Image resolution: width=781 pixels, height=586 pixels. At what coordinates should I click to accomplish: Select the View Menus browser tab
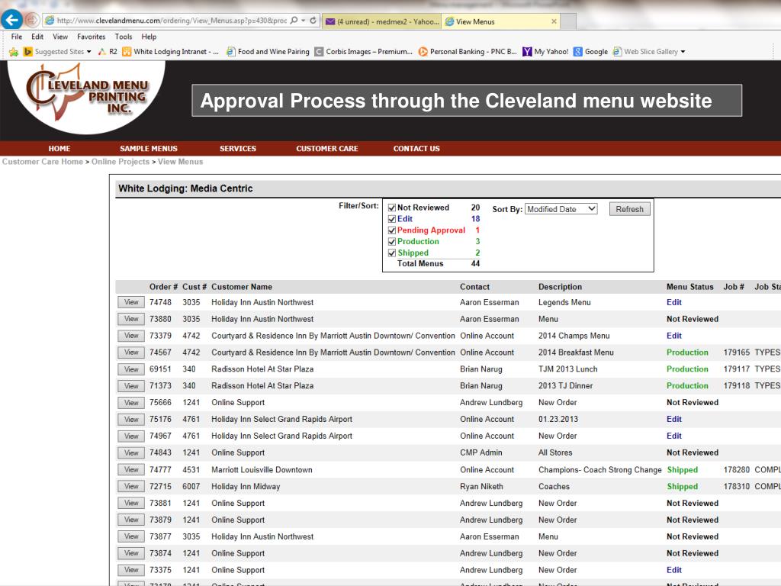[501, 21]
